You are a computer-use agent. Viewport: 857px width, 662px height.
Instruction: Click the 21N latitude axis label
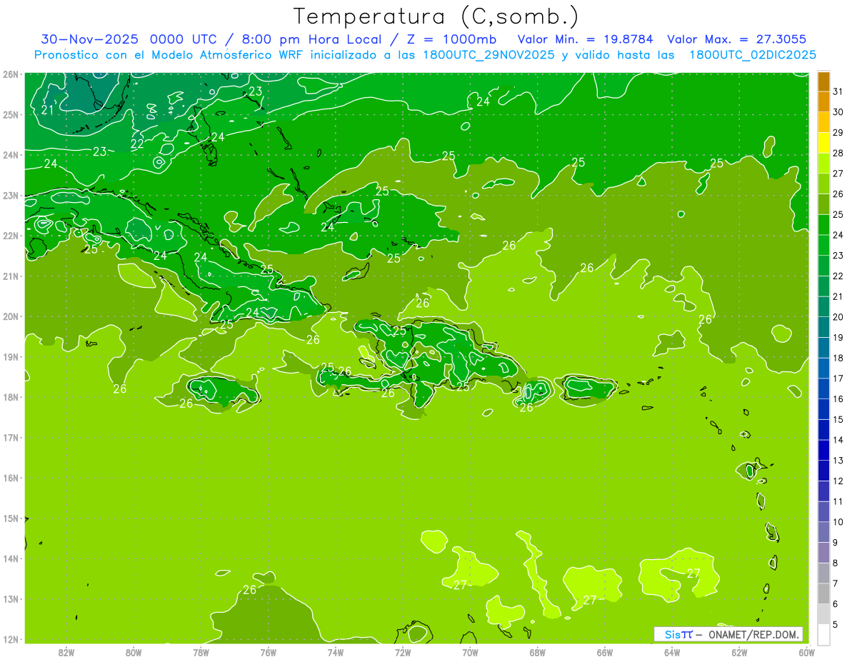coord(11,276)
